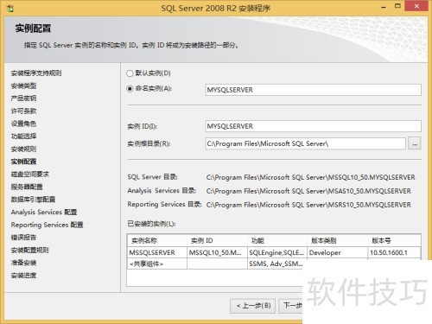
Task: Select 许可条款 step in sidebar
Action: [x=23, y=111]
